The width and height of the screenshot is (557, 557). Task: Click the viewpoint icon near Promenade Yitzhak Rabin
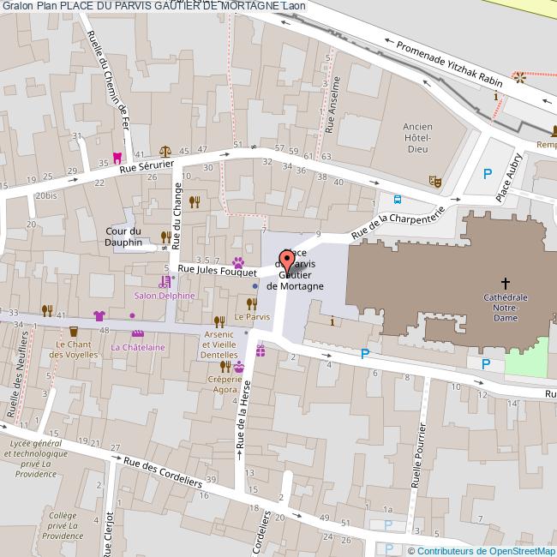tap(518, 78)
